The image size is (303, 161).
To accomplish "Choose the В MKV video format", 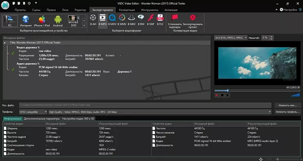I will point(131,20).
